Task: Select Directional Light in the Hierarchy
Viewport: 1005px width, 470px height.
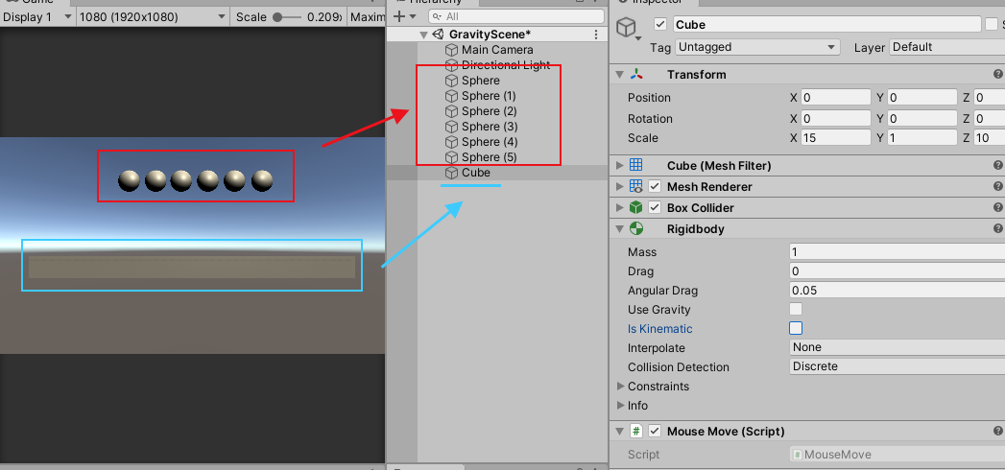Action: click(x=497, y=65)
